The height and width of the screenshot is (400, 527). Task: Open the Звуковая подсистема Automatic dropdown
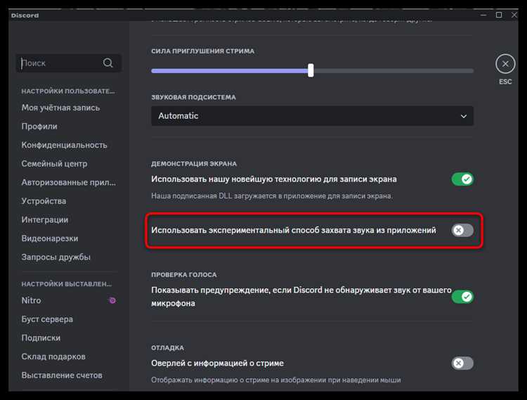(x=312, y=116)
